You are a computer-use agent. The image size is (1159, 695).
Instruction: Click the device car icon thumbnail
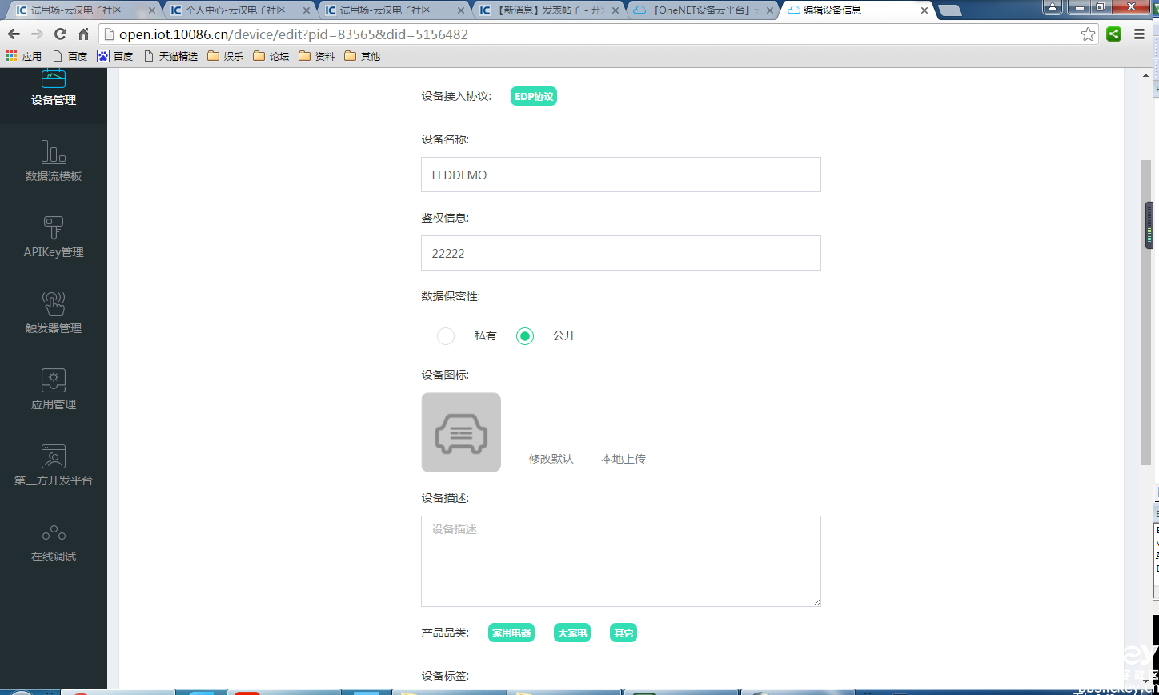tap(461, 432)
